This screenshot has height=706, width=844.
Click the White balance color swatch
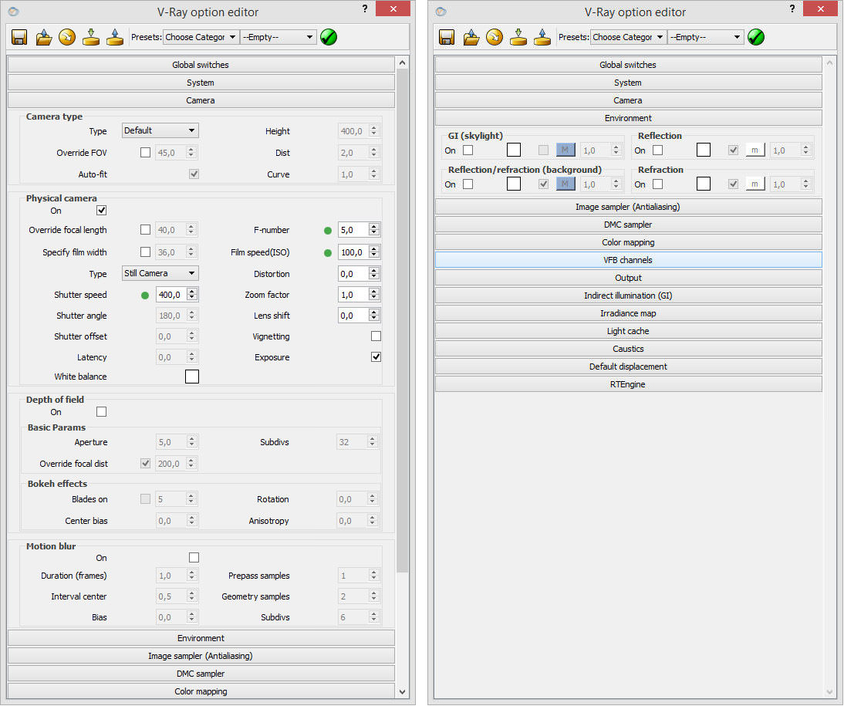coord(191,377)
